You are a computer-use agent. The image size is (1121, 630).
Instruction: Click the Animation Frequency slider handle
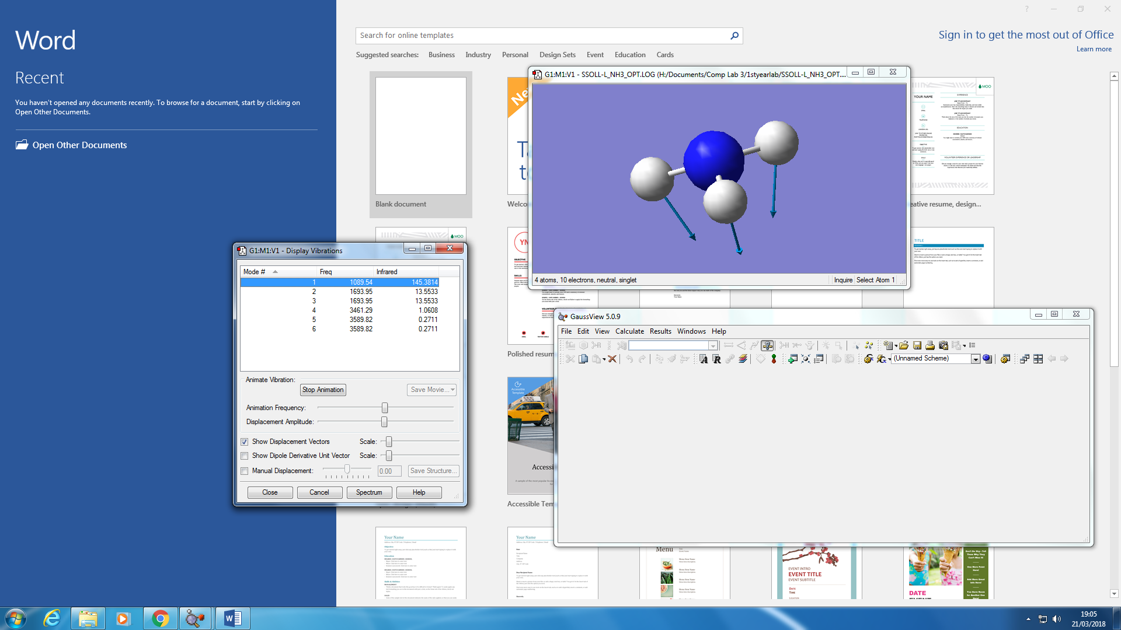coord(385,408)
